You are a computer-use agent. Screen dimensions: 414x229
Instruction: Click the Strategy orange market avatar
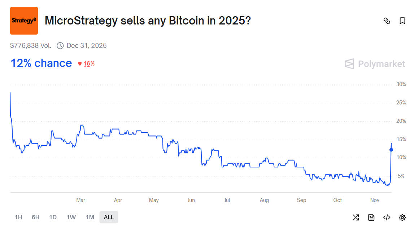[24, 21]
